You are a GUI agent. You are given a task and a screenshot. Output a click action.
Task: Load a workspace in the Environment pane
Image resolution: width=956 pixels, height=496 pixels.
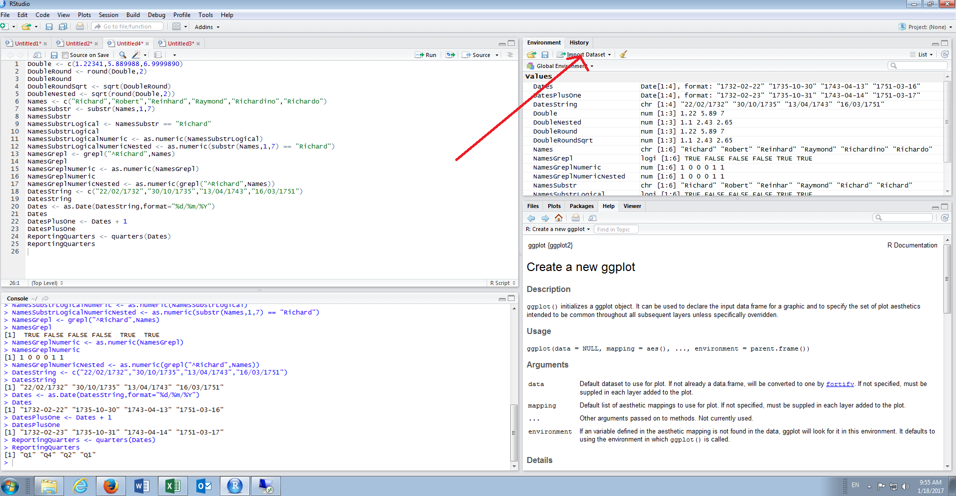point(531,54)
